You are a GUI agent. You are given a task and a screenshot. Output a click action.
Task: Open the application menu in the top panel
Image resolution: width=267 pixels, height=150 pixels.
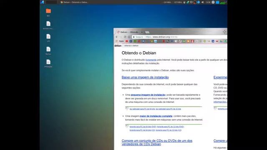click(42, 2)
